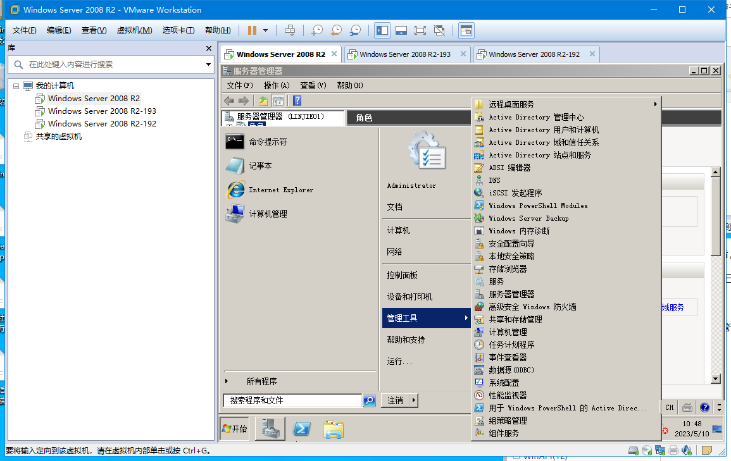
Task: Open 设备和打印机 from start menu
Action: pyautogui.click(x=409, y=297)
